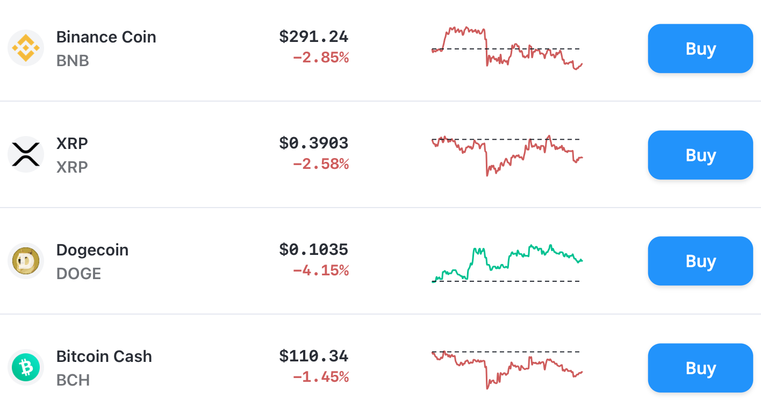
Task: Click Buy next to Dogecoin
Action: click(700, 261)
